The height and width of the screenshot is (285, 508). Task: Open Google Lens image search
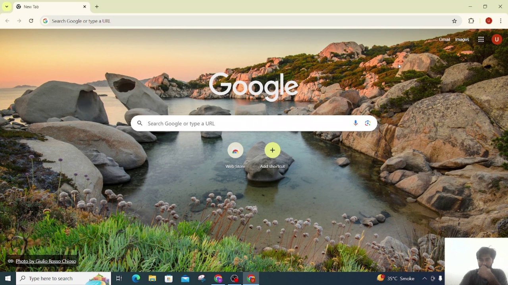point(368,123)
